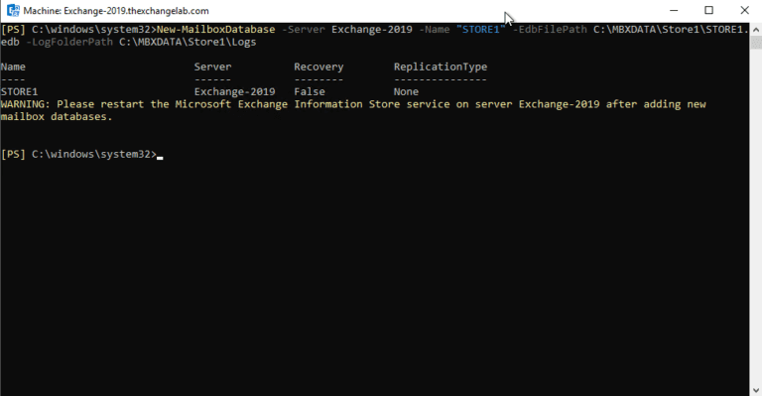Click the scrollbar down arrow

[x=756, y=390]
